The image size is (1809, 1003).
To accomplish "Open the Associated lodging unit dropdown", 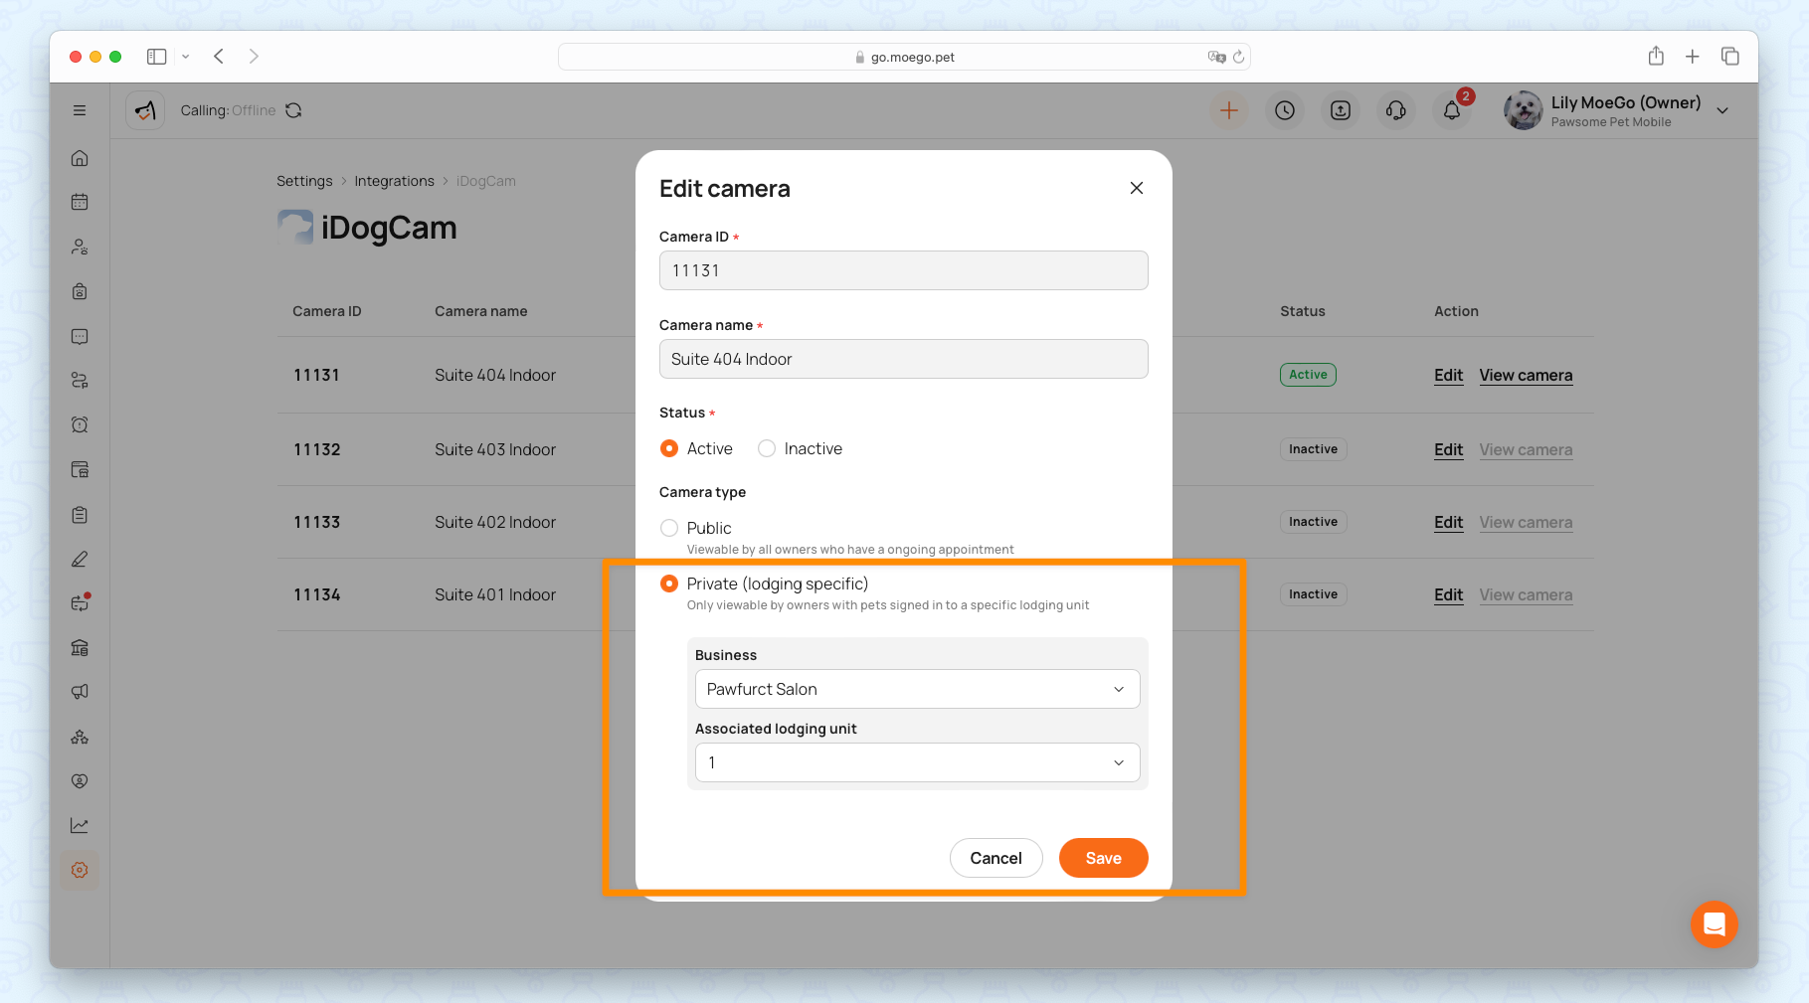I will [x=917, y=762].
